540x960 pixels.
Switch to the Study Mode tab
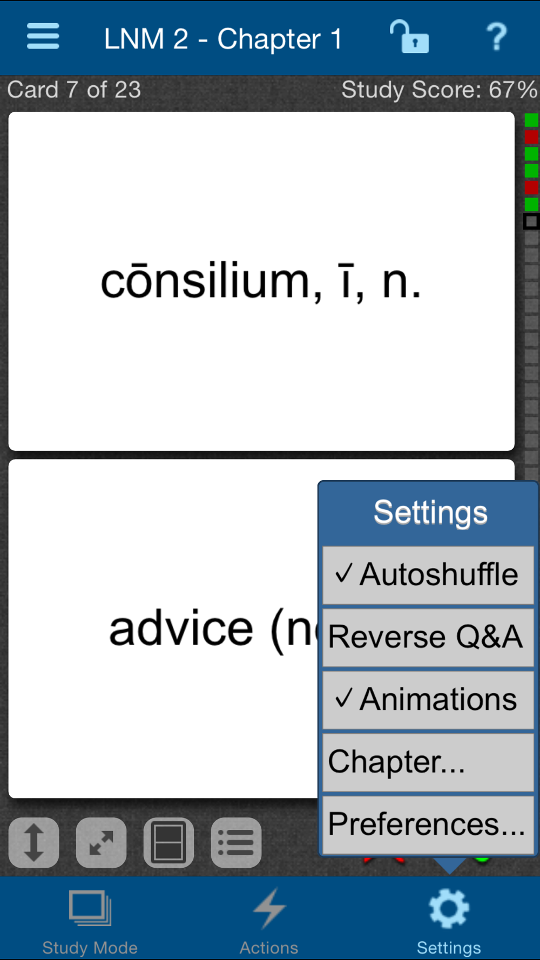pyautogui.click(x=90, y=918)
